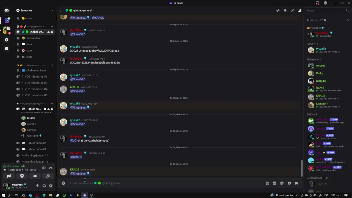Screen dimensions: 352x198
Task: Mute microphone in user panel
Action: 38,186
